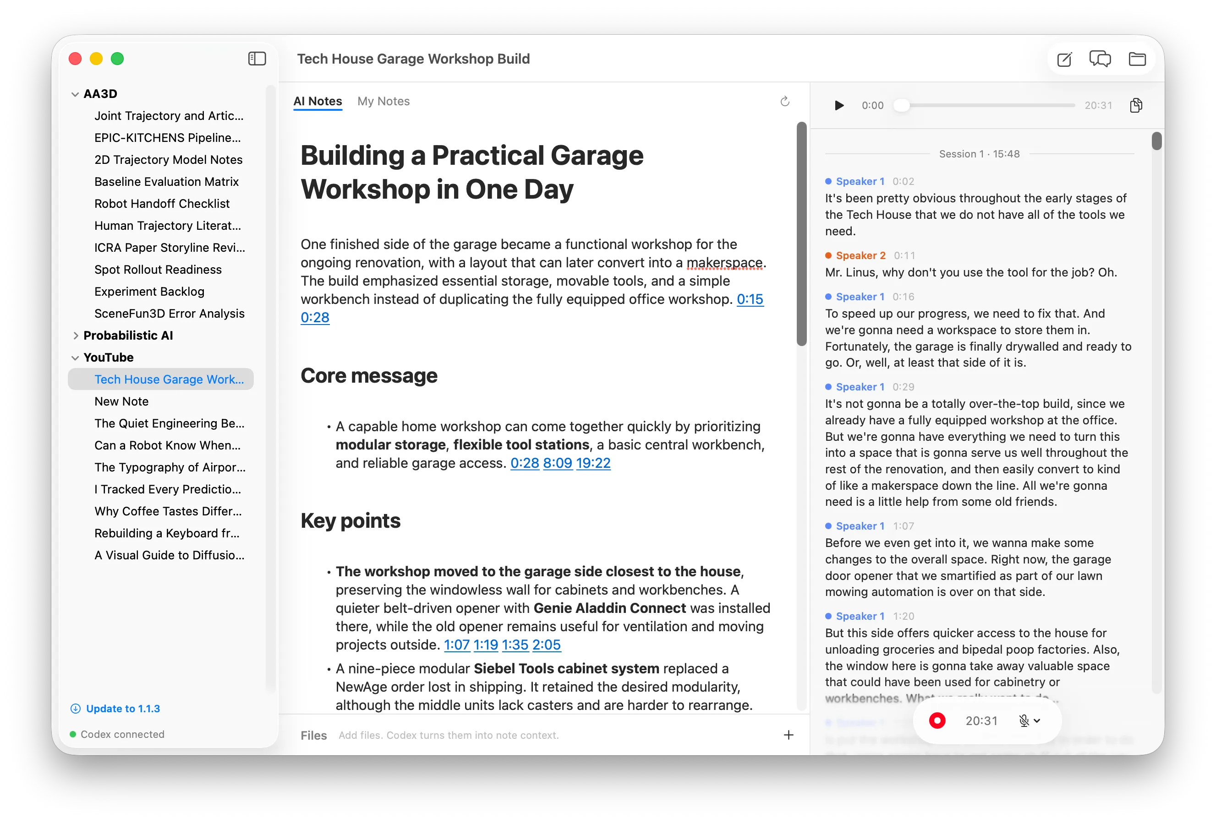This screenshot has width=1216, height=823.
Task: Open the Human Trajectory Literat... note
Action: 167,226
